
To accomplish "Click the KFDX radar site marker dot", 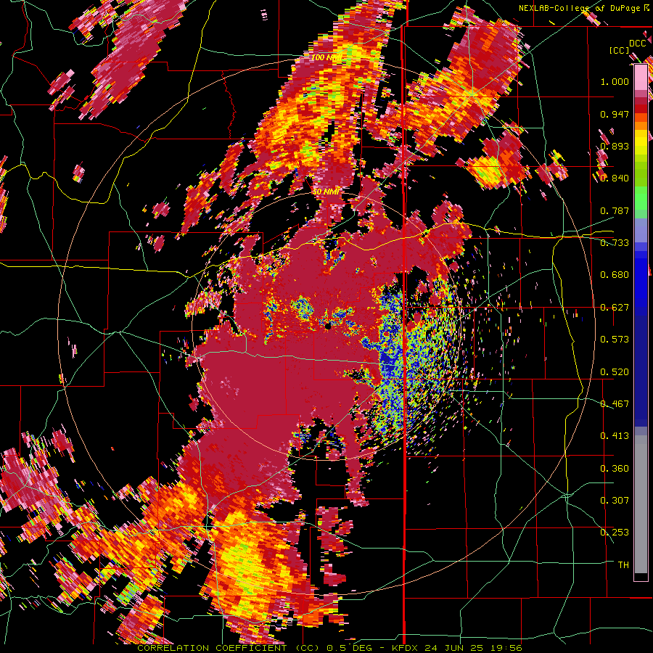I will click(328, 326).
